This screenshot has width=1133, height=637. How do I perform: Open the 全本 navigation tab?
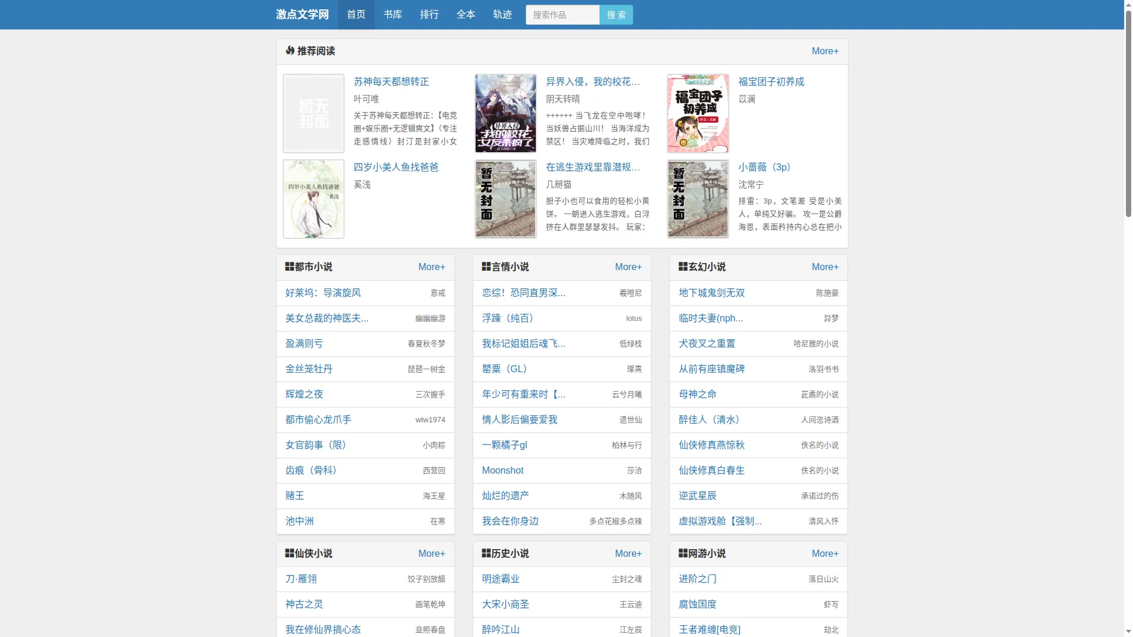point(466,14)
